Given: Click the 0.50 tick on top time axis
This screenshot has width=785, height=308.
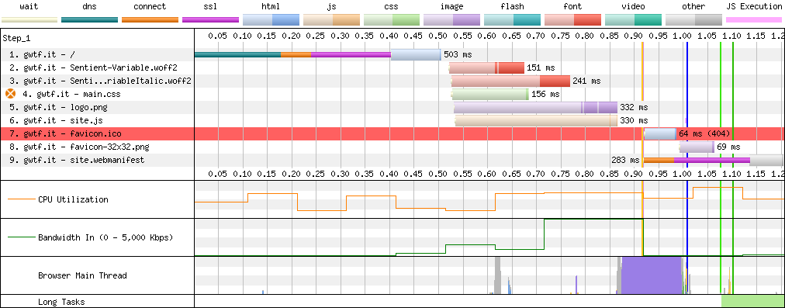Looking at the screenshot, I should tap(438, 36).
